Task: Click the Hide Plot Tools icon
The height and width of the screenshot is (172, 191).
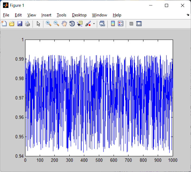Action: (x=131, y=24)
